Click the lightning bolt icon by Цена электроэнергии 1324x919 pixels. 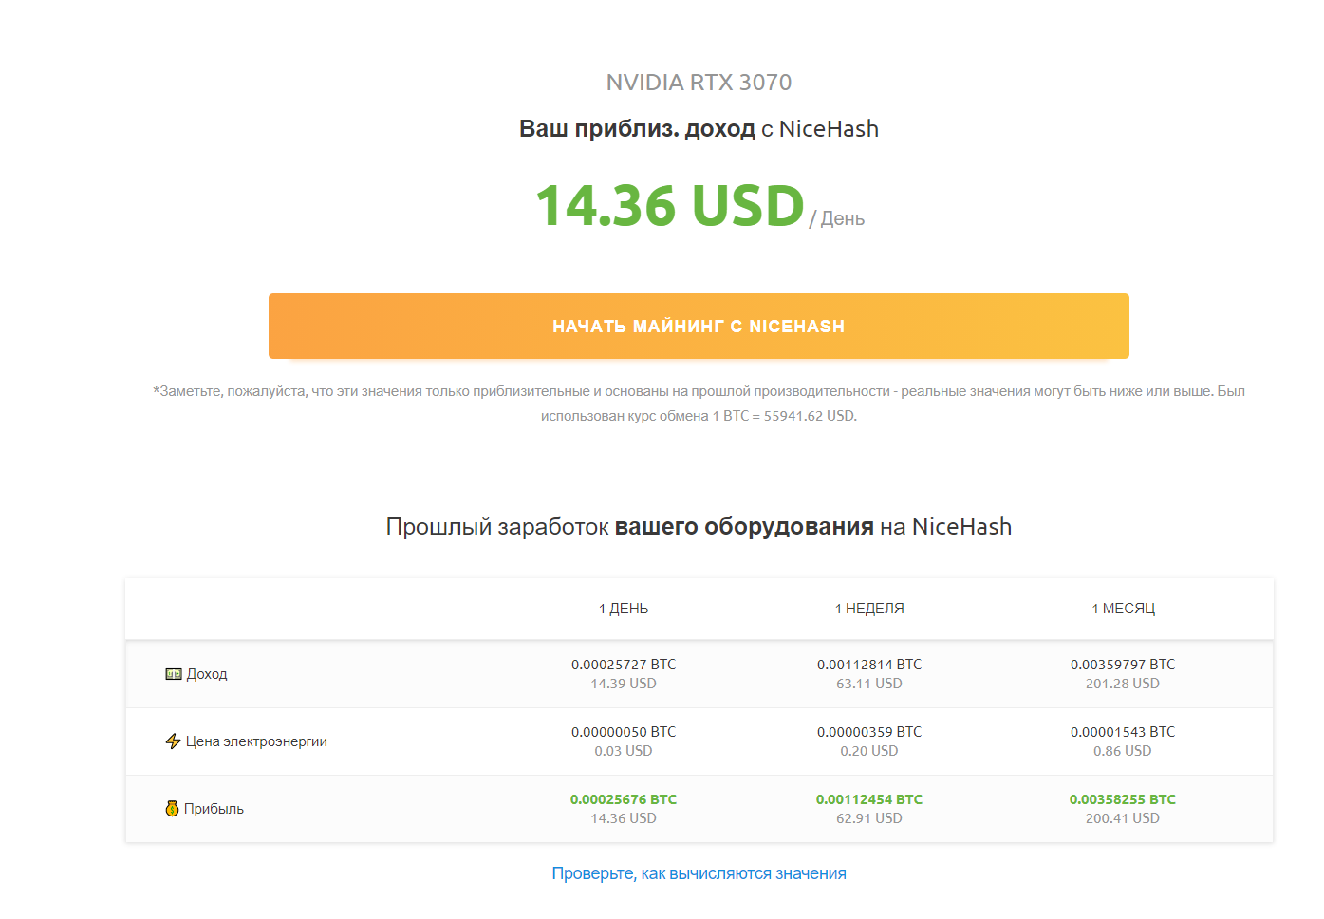(173, 741)
